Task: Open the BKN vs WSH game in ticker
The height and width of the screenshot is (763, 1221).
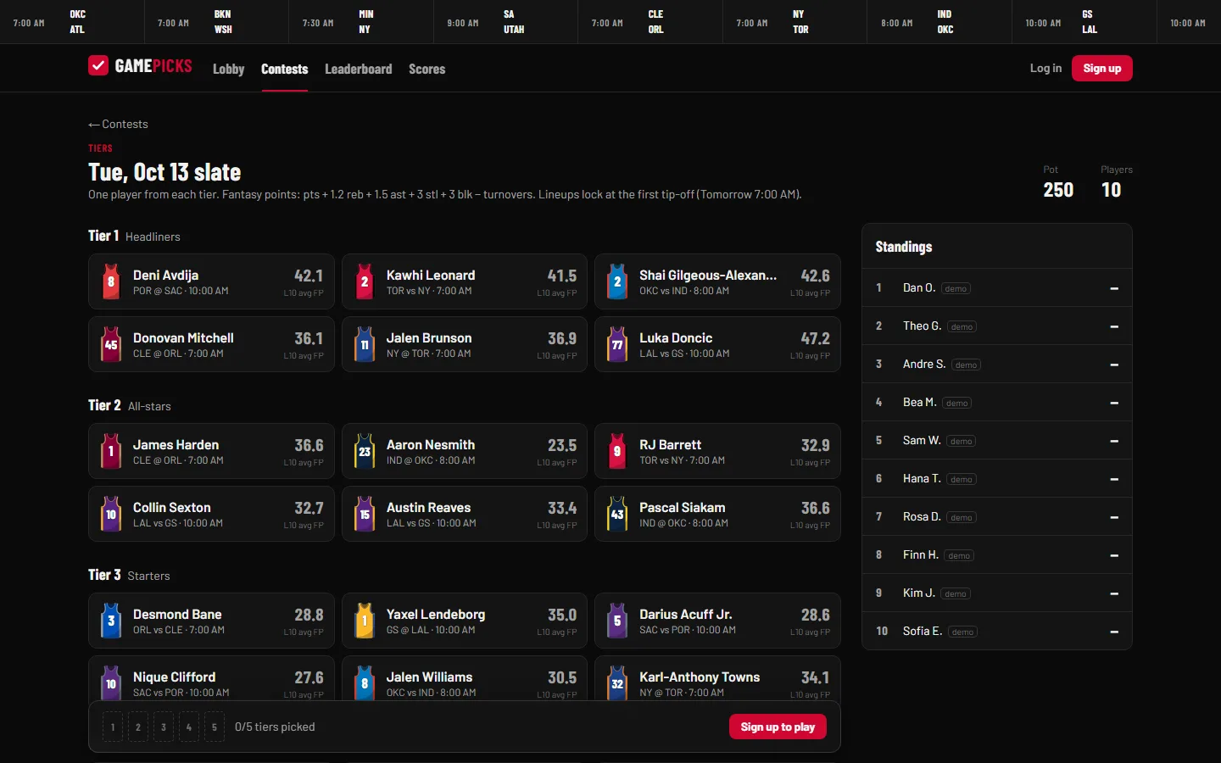Action: 216,22
